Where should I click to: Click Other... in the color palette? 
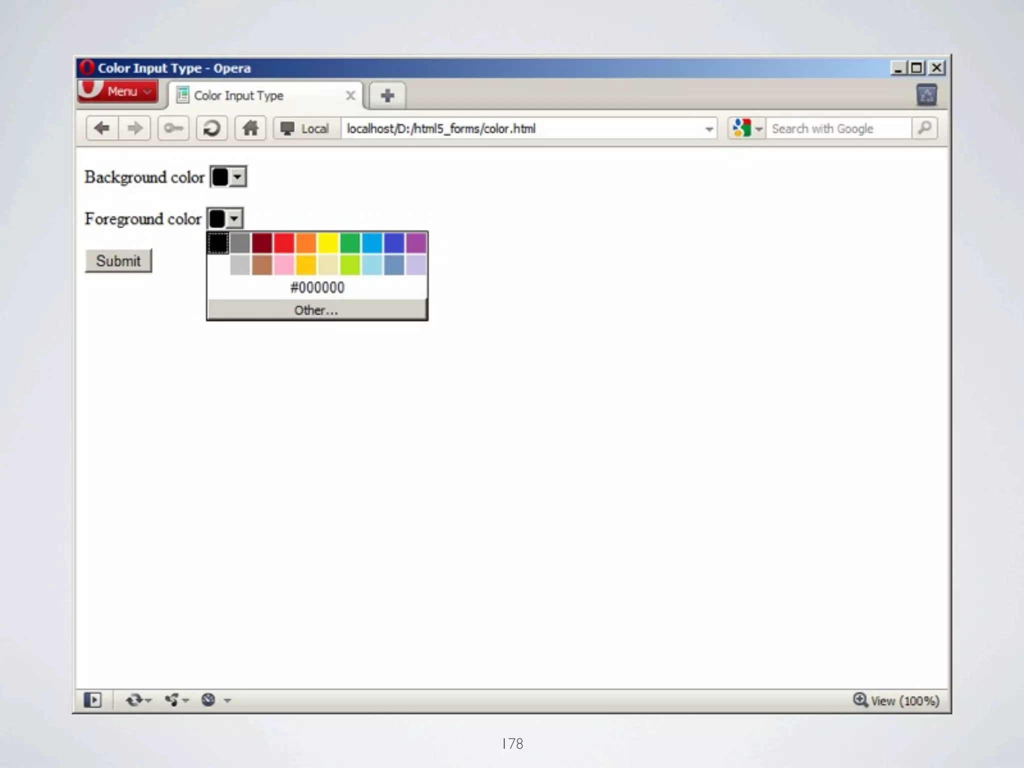click(316, 310)
